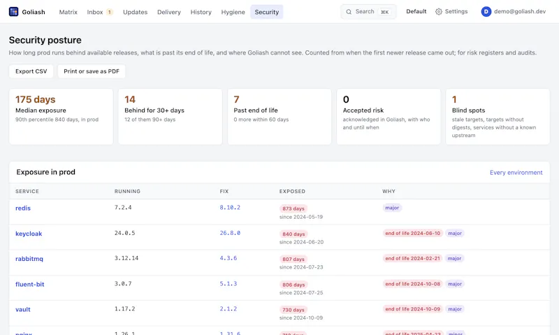Click end of life 2024-06-10 tag
559x335 pixels.
pyautogui.click(x=413, y=234)
